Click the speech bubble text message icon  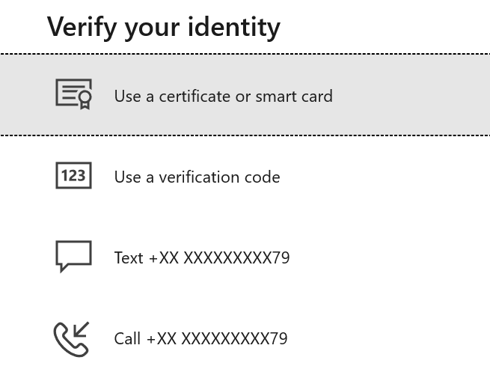[x=73, y=256]
